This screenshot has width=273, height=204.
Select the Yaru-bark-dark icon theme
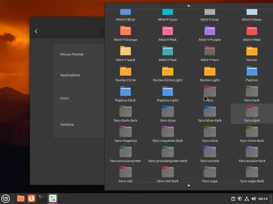click(125, 114)
